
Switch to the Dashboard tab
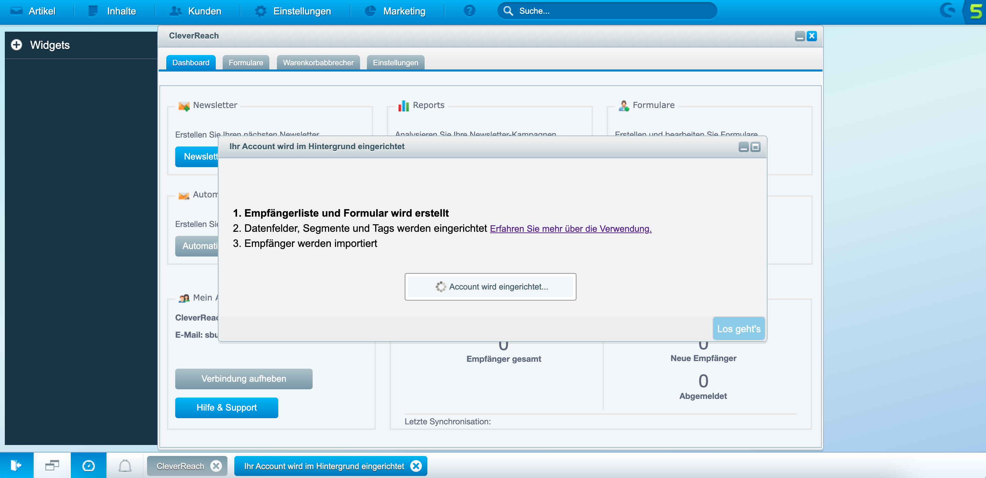point(191,63)
